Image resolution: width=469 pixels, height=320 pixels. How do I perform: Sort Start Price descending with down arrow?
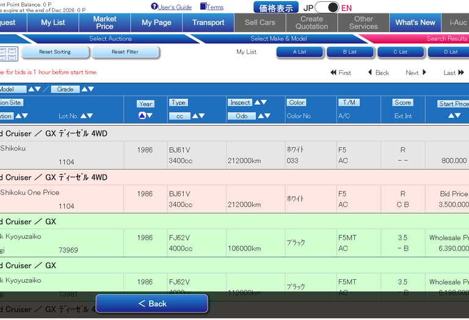457,115
